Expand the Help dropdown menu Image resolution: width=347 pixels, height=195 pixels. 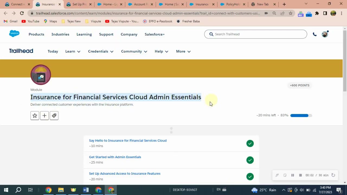162,51
